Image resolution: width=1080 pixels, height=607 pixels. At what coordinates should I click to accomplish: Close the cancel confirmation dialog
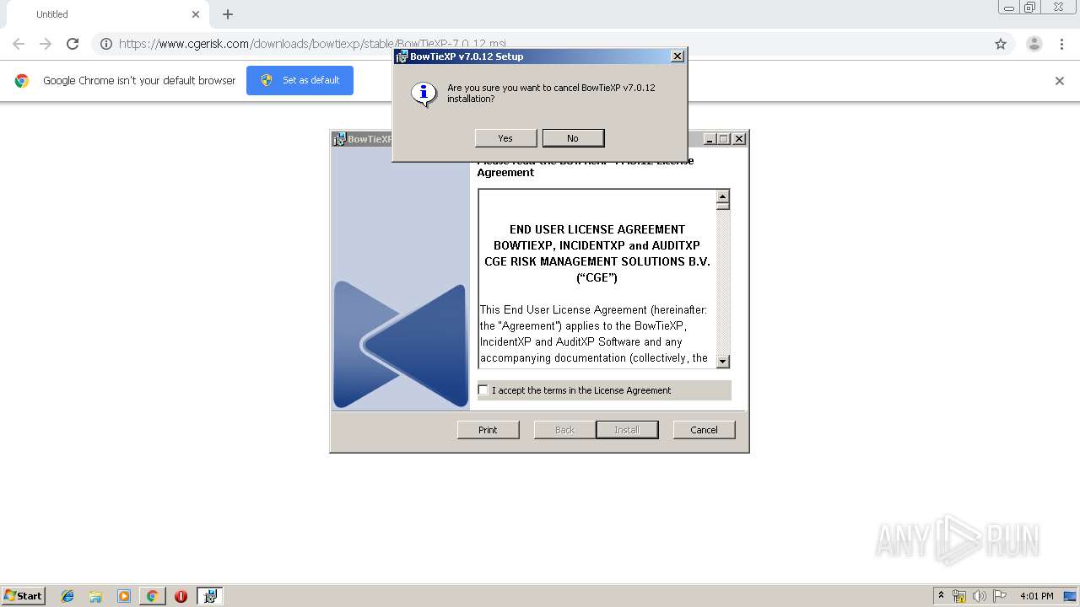click(x=677, y=56)
